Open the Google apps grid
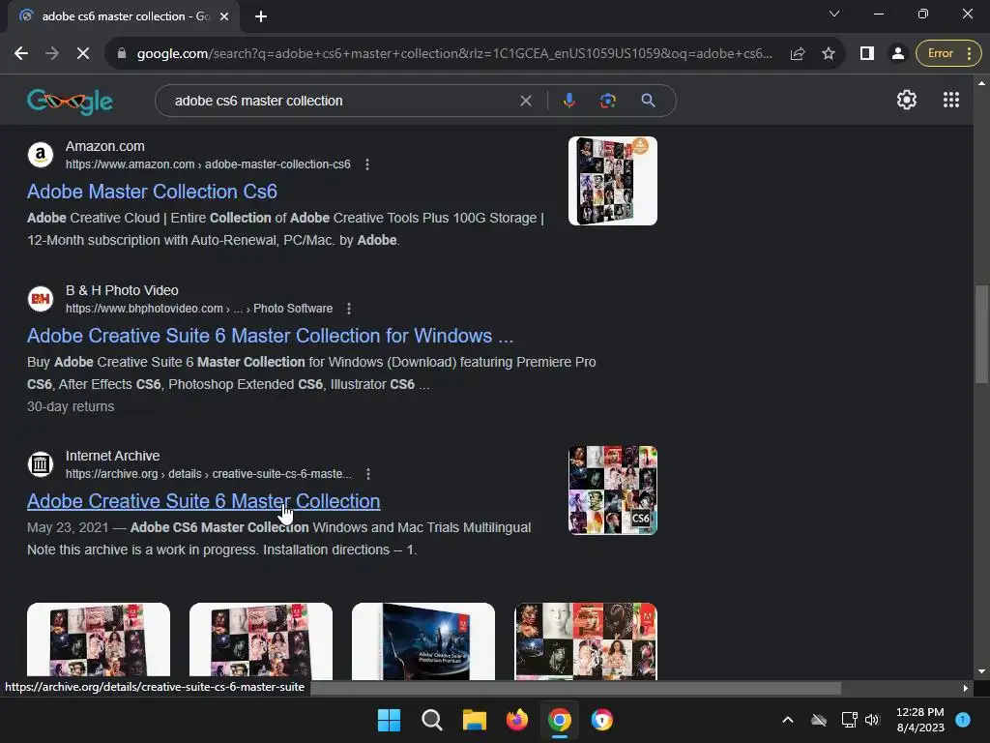This screenshot has height=743, width=990. tap(951, 100)
